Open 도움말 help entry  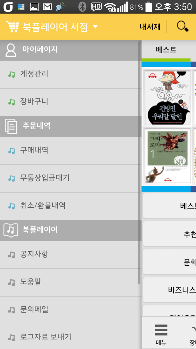69,282
